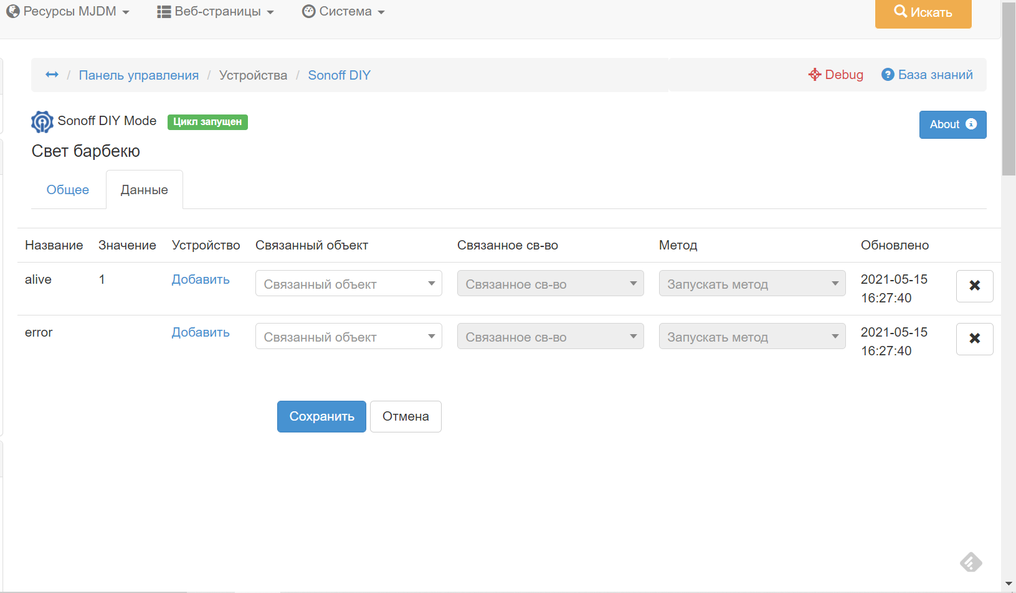The image size is (1016, 593).
Task: Click the error row updated timestamp
Action: [894, 342]
